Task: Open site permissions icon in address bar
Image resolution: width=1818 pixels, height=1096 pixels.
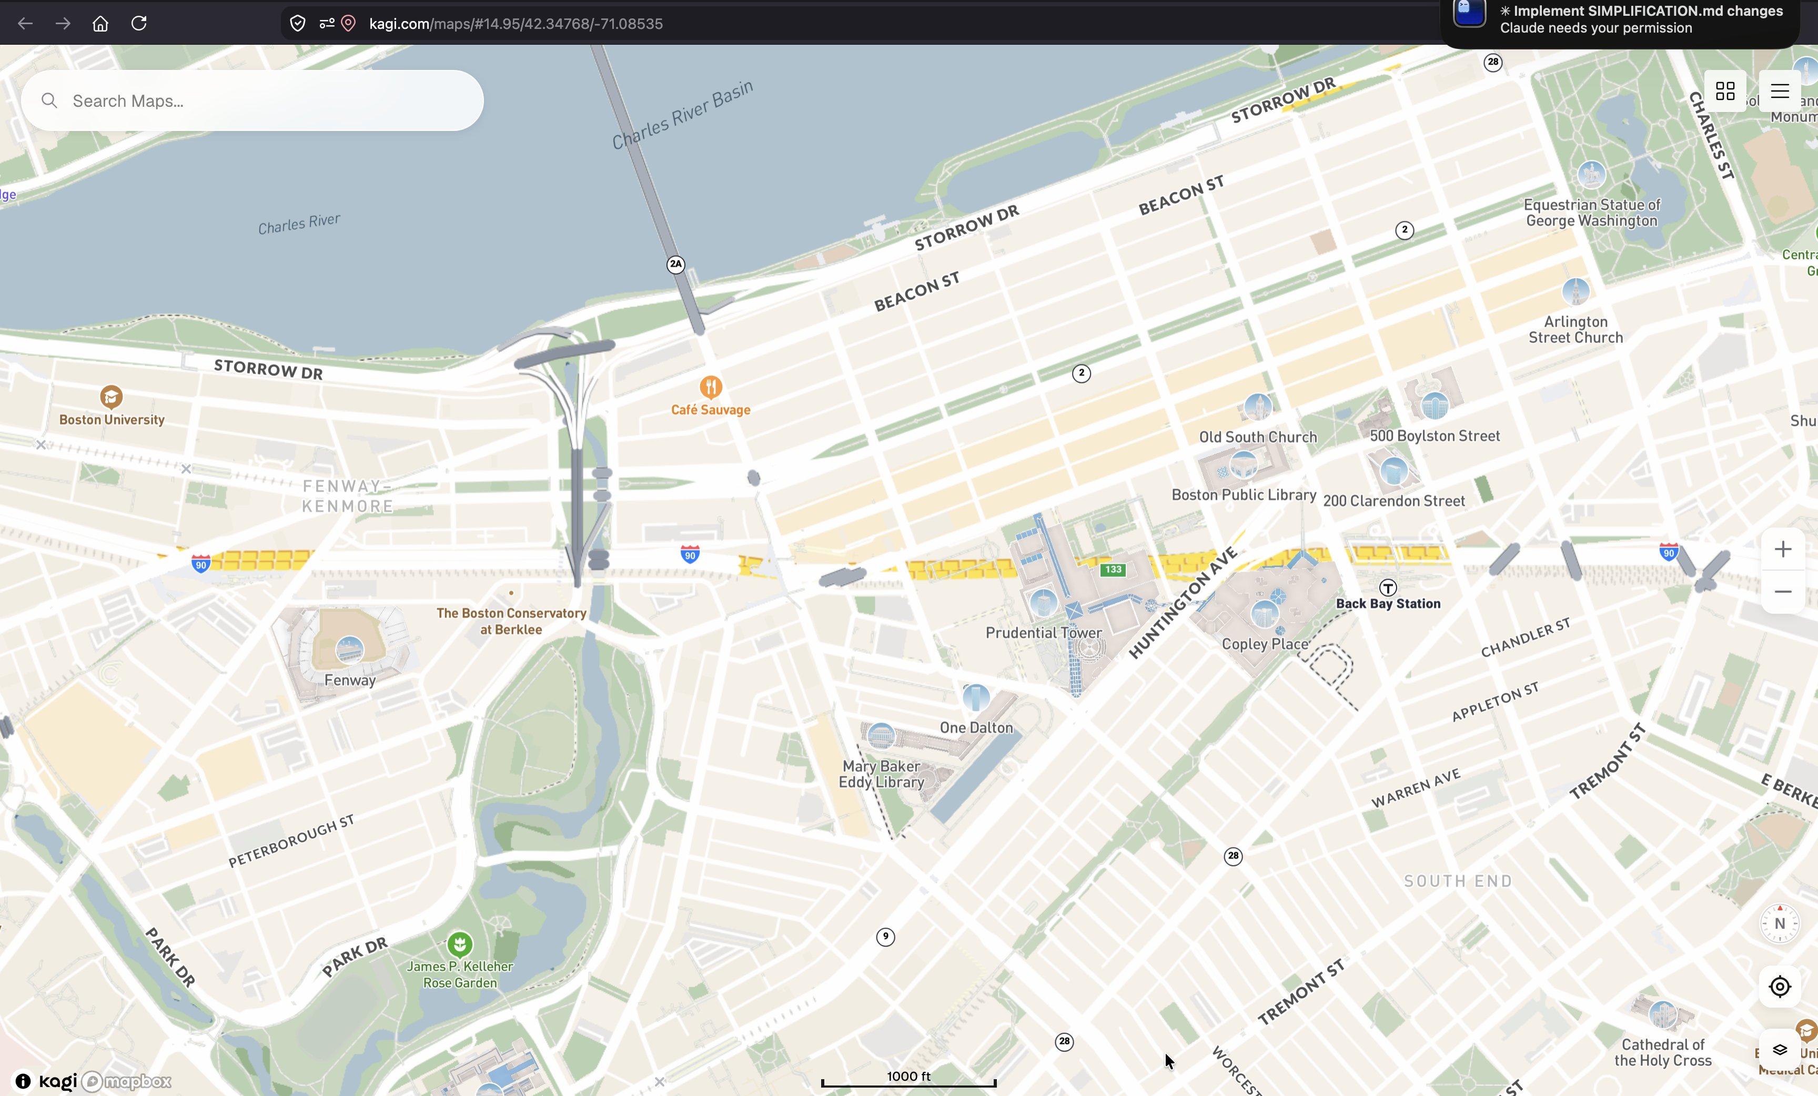Action: 326,24
